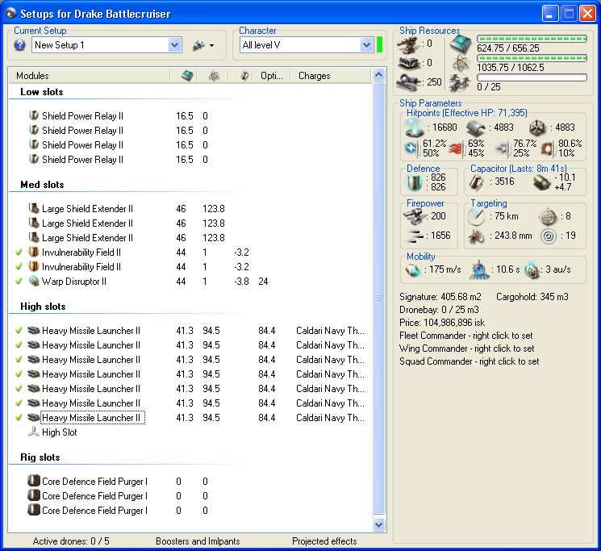Open the Boosters and Implants section

point(198,541)
